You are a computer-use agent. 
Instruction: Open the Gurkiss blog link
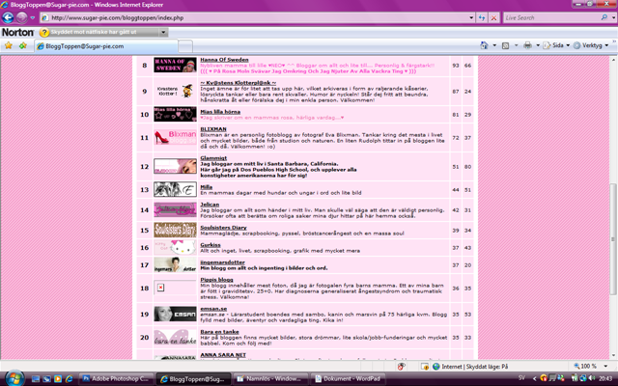tap(211, 244)
